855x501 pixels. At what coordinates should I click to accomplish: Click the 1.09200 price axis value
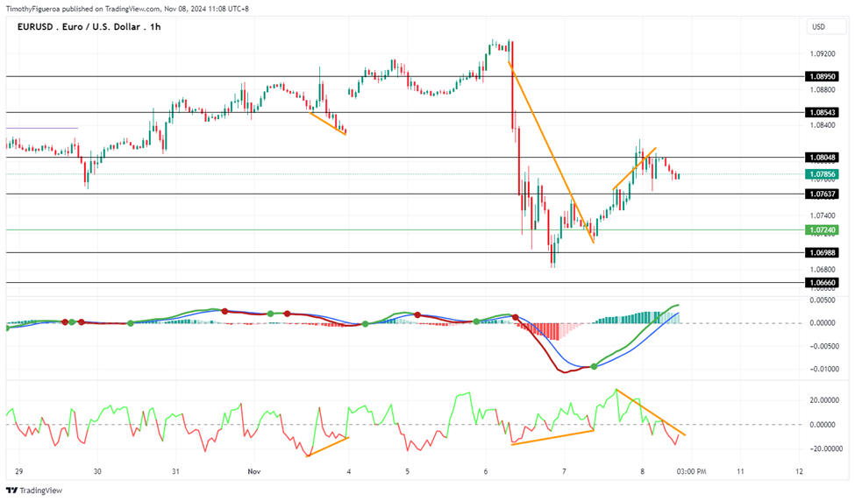point(823,54)
